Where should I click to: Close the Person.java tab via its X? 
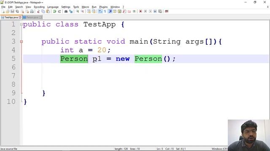(x=40, y=18)
